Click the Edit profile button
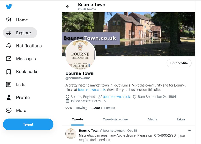 [x=179, y=63]
